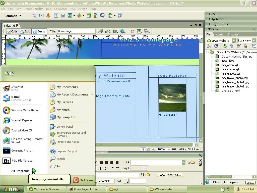Screen dimensions: 257x193
Task: Click the Images insert icon
Action: click(70, 16)
